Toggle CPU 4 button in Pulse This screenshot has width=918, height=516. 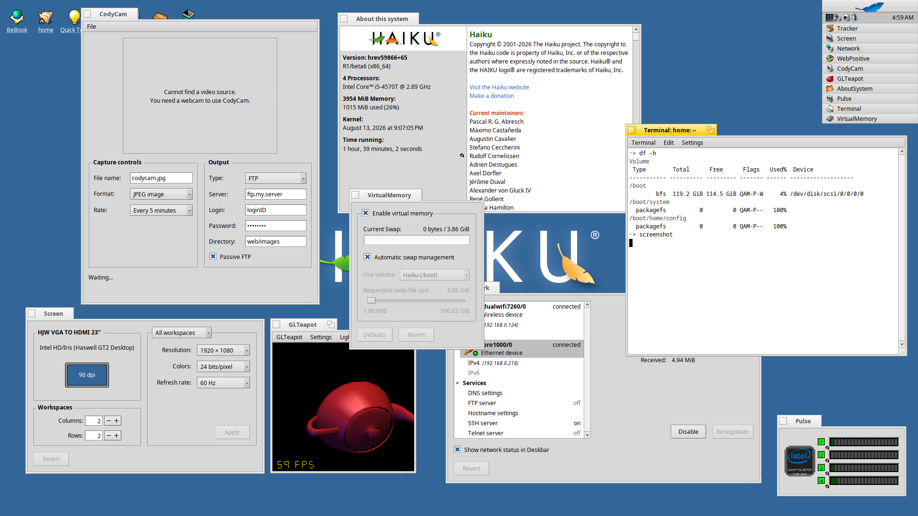(821, 481)
